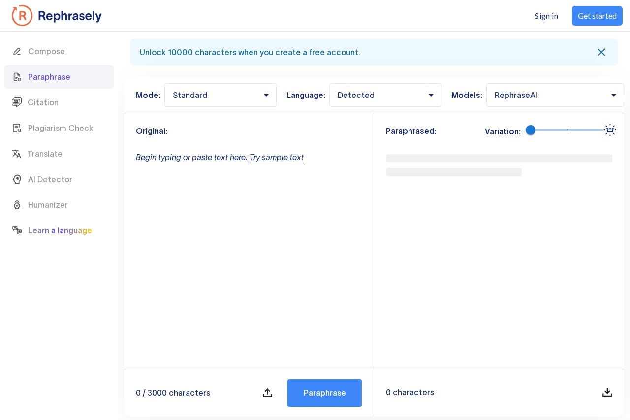Click the Variation slider handle

point(531,130)
